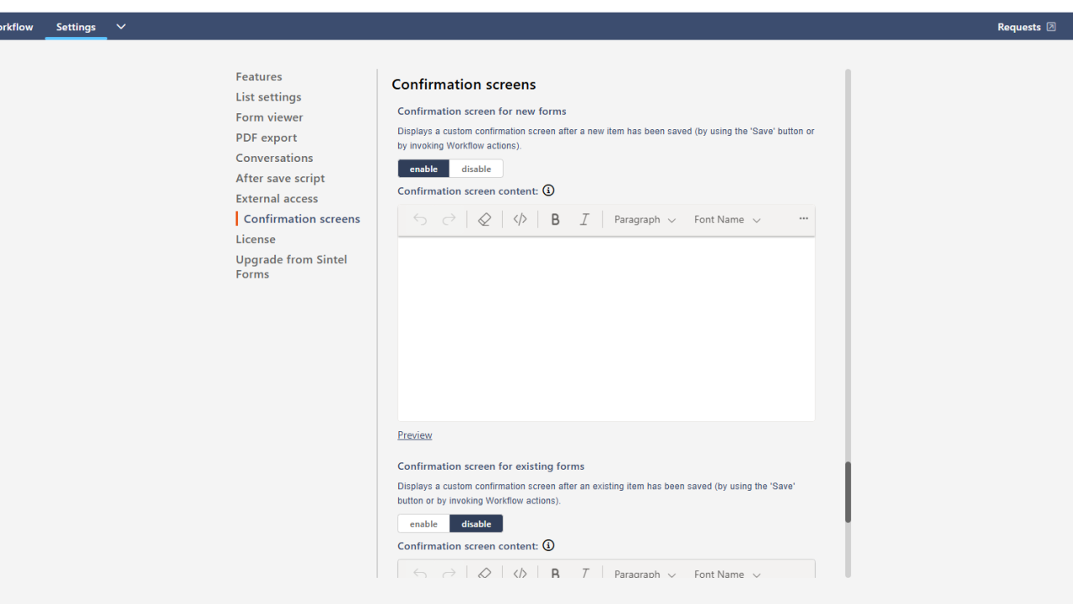Open the Requests link in header
This screenshot has width=1073, height=604.
(x=1019, y=27)
